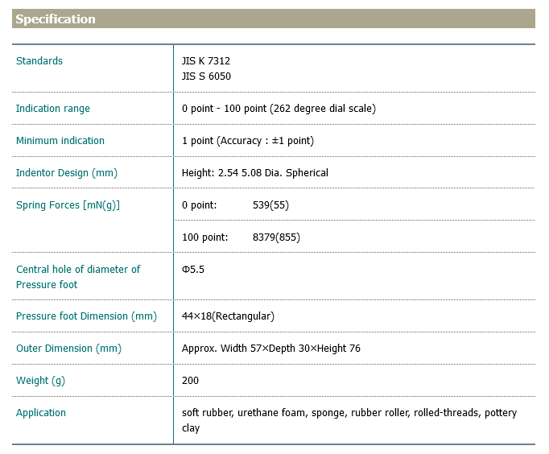Click the Accuracy ±1 point value

click(248, 141)
